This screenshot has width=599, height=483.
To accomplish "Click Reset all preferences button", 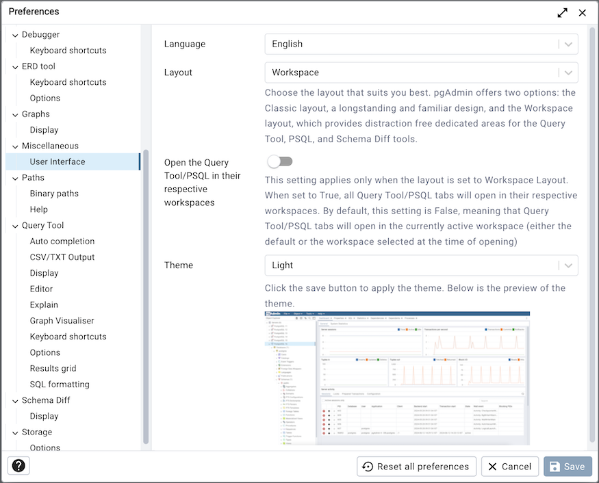I will click(416, 467).
